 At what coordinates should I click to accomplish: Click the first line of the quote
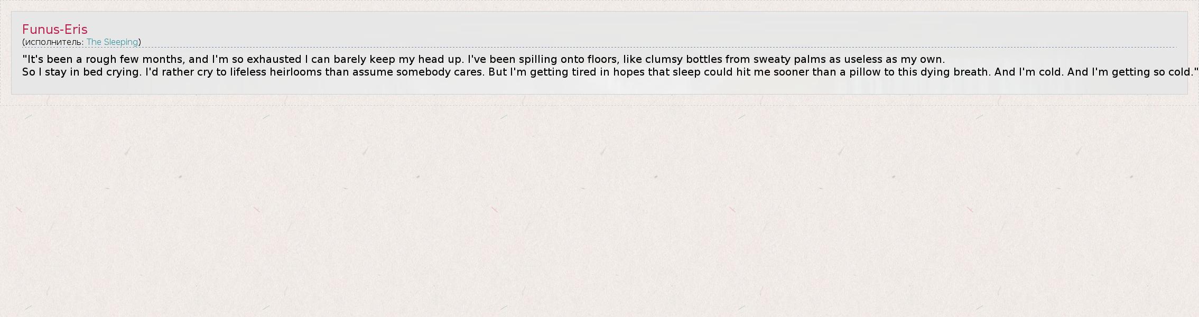click(x=483, y=59)
